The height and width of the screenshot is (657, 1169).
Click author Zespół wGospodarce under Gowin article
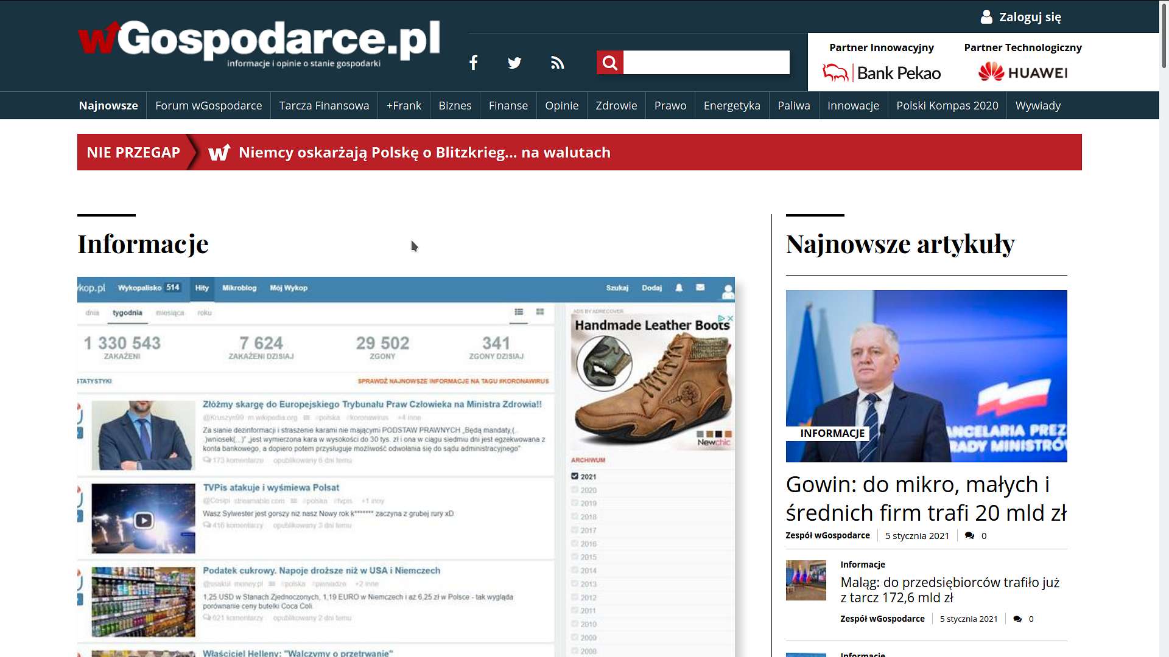pyautogui.click(x=827, y=536)
